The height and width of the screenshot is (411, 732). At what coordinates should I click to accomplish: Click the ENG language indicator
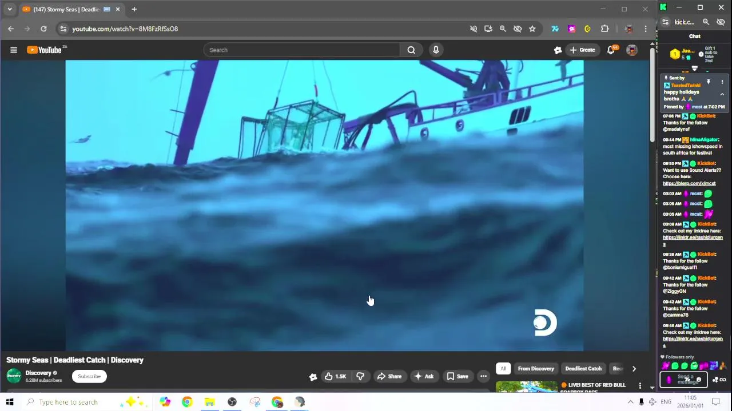click(666, 402)
